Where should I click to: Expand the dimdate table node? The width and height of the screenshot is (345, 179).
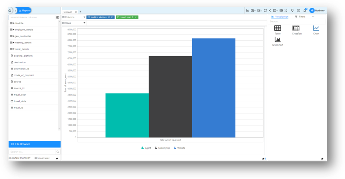point(14,23)
